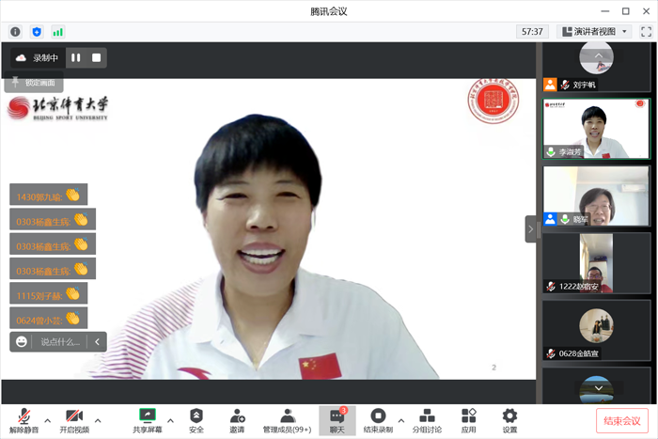Click 1115刘子赫 chat message
The image size is (658, 439).
(x=49, y=293)
